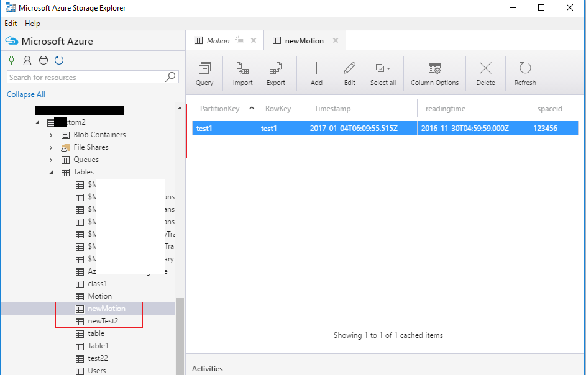Image resolution: width=586 pixels, height=375 pixels.
Task: Sort by the PartitionKey column header
Action: click(x=224, y=109)
